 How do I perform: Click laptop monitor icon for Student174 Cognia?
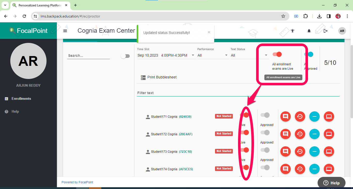pyautogui.click(x=329, y=169)
